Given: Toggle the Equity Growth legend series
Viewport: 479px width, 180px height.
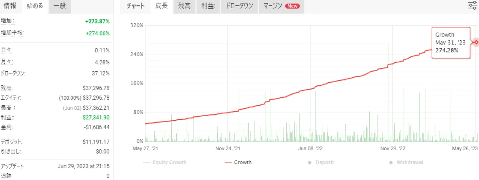Looking at the screenshot, I should click(165, 162).
